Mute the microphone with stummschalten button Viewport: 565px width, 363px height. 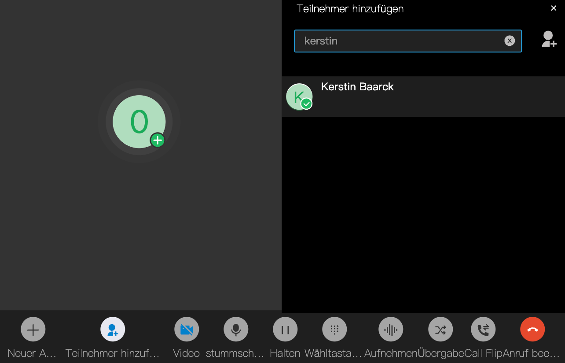click(x=236, y=330)
